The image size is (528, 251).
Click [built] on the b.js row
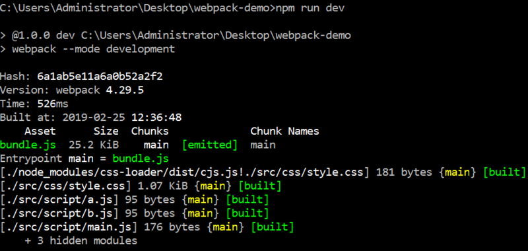[247, 213]
